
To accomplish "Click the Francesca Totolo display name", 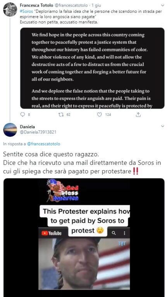I will 34,5.
